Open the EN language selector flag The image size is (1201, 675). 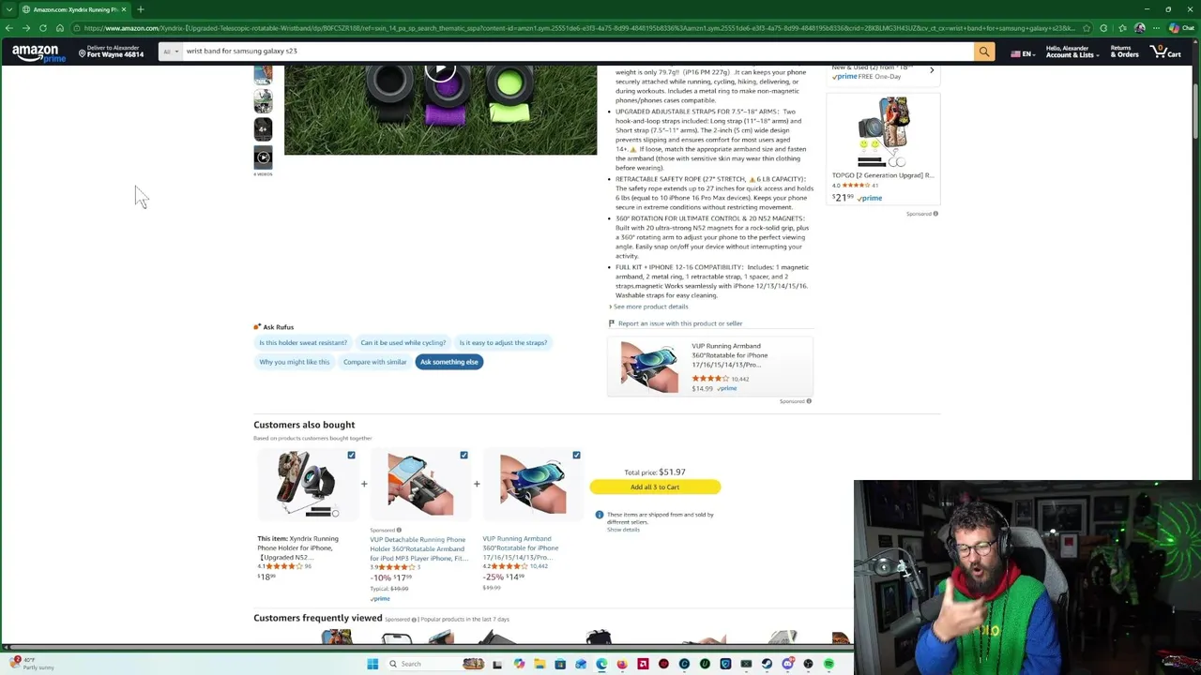pos(1021,53)
